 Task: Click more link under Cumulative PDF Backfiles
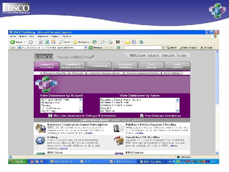pyautogui.click(x=173, y=146)
